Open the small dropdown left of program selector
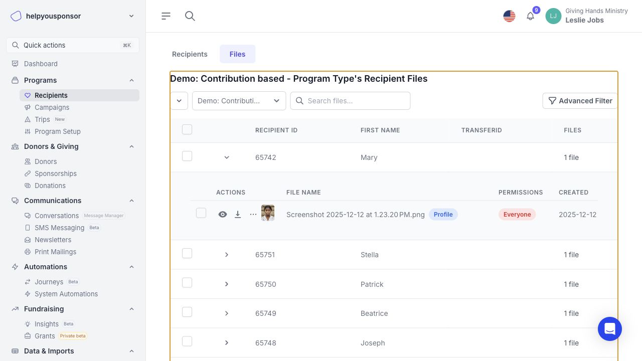 [179, 101]
